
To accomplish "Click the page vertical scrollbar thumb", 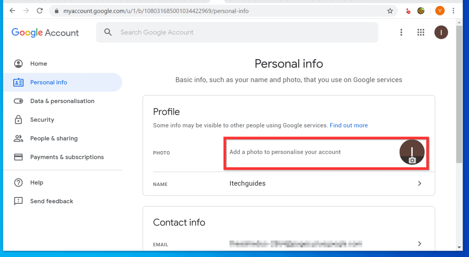I will point(459,94).
